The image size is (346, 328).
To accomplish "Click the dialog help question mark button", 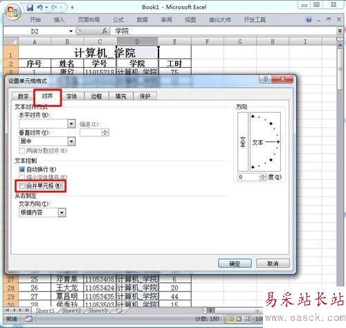I will 265,79.
